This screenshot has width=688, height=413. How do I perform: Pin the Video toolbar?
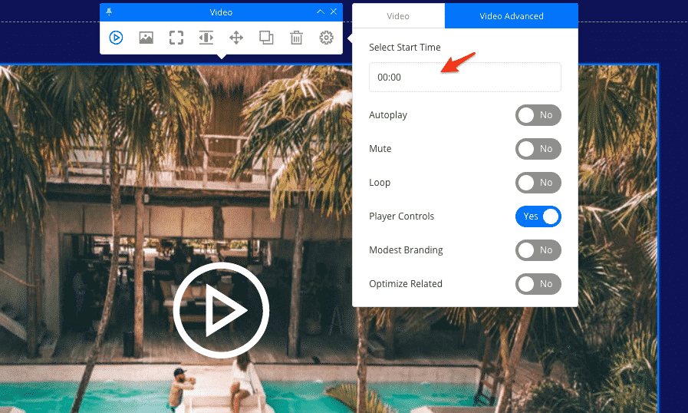(109, 12)
